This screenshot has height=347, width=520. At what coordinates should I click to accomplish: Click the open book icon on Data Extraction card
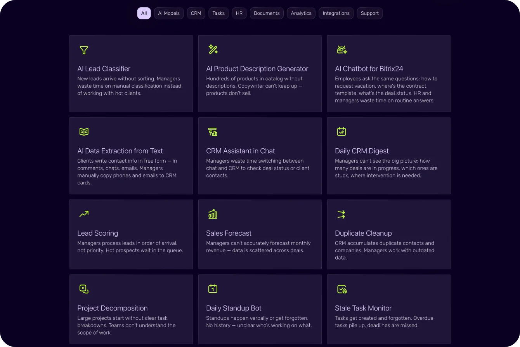84,132
